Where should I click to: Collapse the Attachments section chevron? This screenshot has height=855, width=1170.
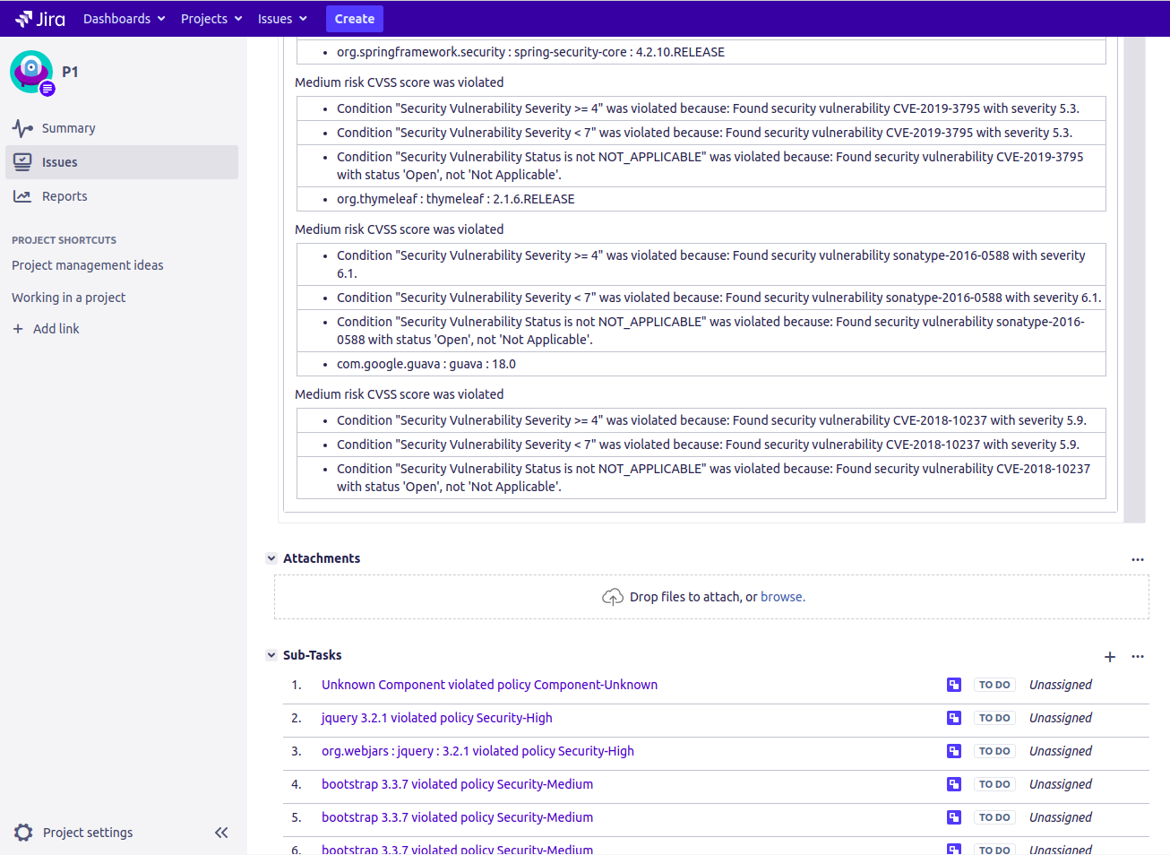[x=271, y=557]
